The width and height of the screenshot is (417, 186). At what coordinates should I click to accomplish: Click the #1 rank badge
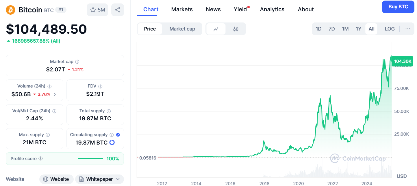tap(61, 10)
